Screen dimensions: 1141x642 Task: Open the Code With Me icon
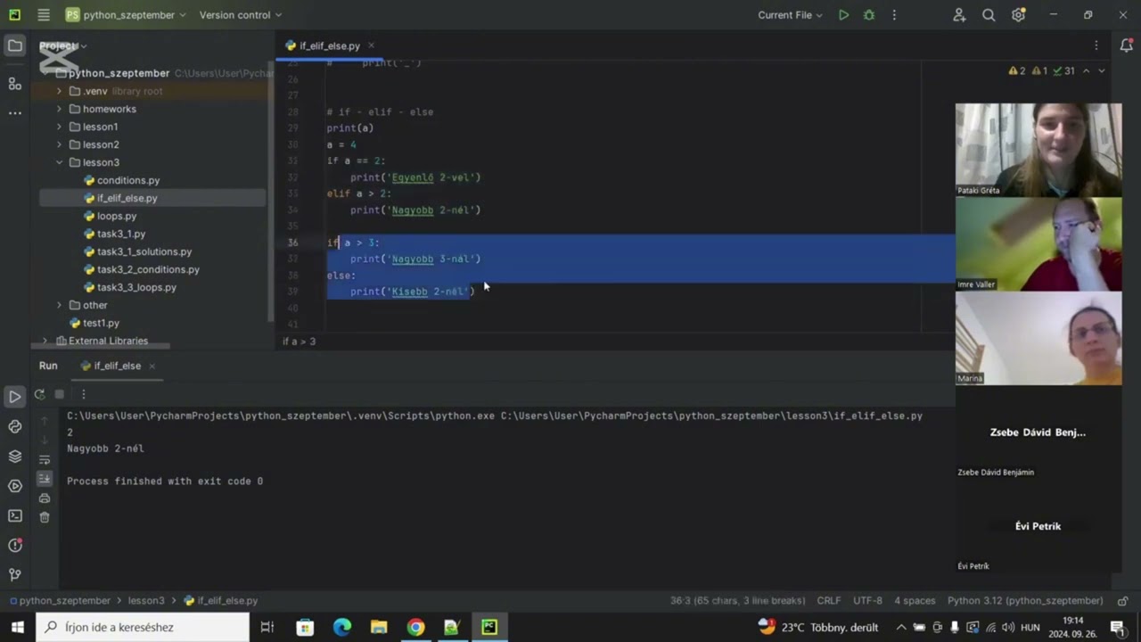[x=959, y=15]
